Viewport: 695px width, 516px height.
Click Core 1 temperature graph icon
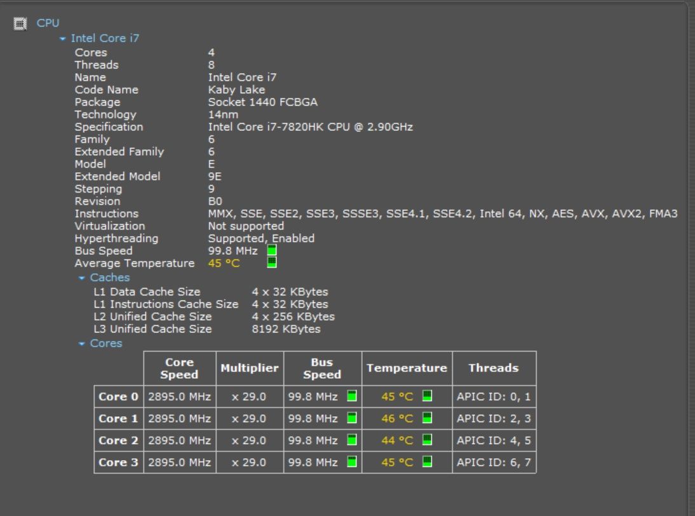coord(427,418)
